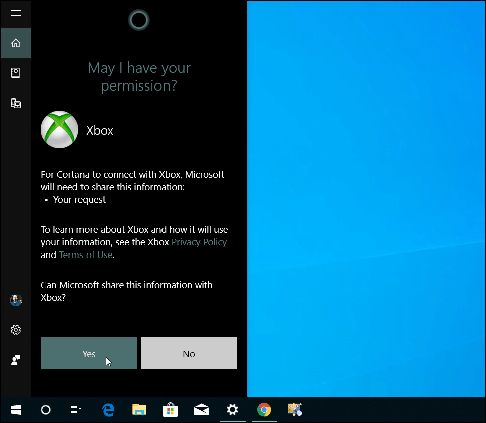
Task: Open Microsoft Store from taskbar
Action: coord(171,410)
